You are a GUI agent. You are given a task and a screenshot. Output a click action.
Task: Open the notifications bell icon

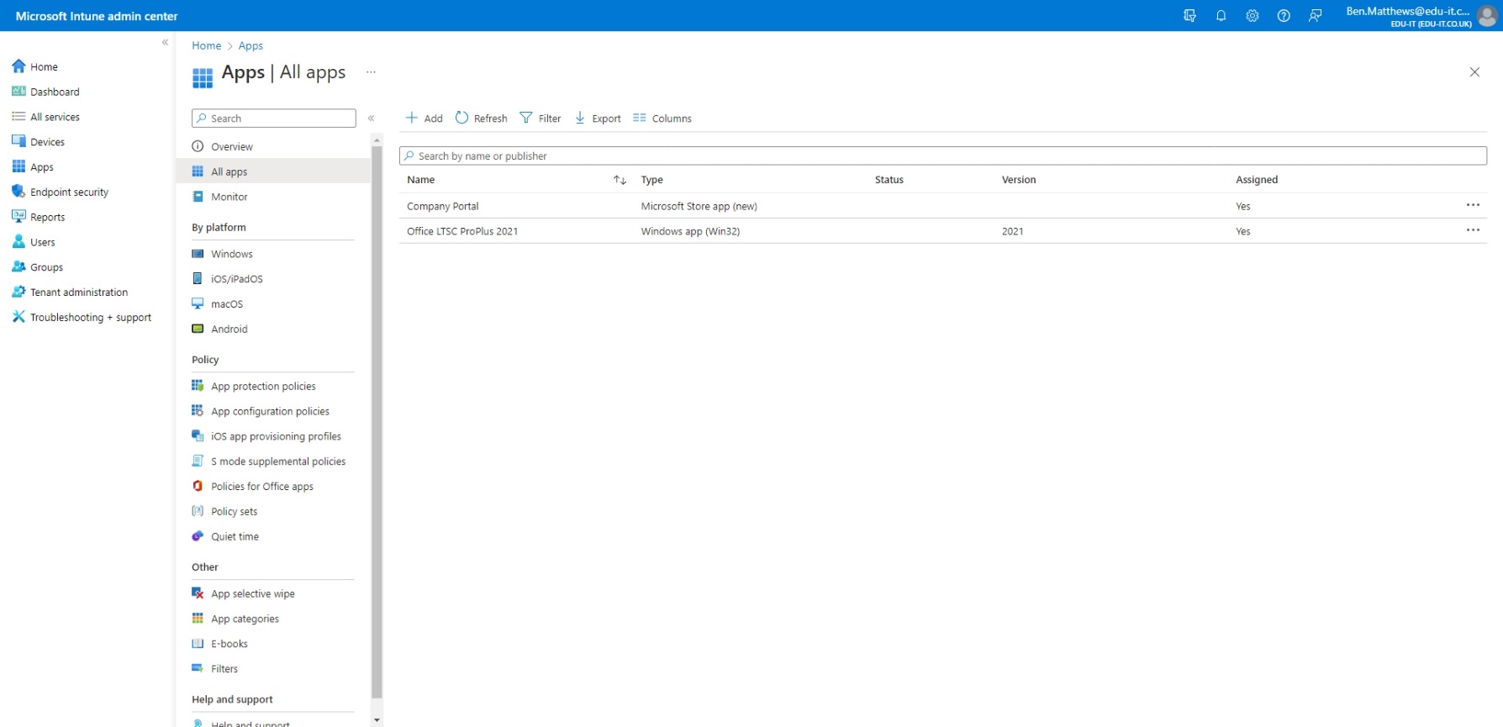click(x=1221, y=16)
